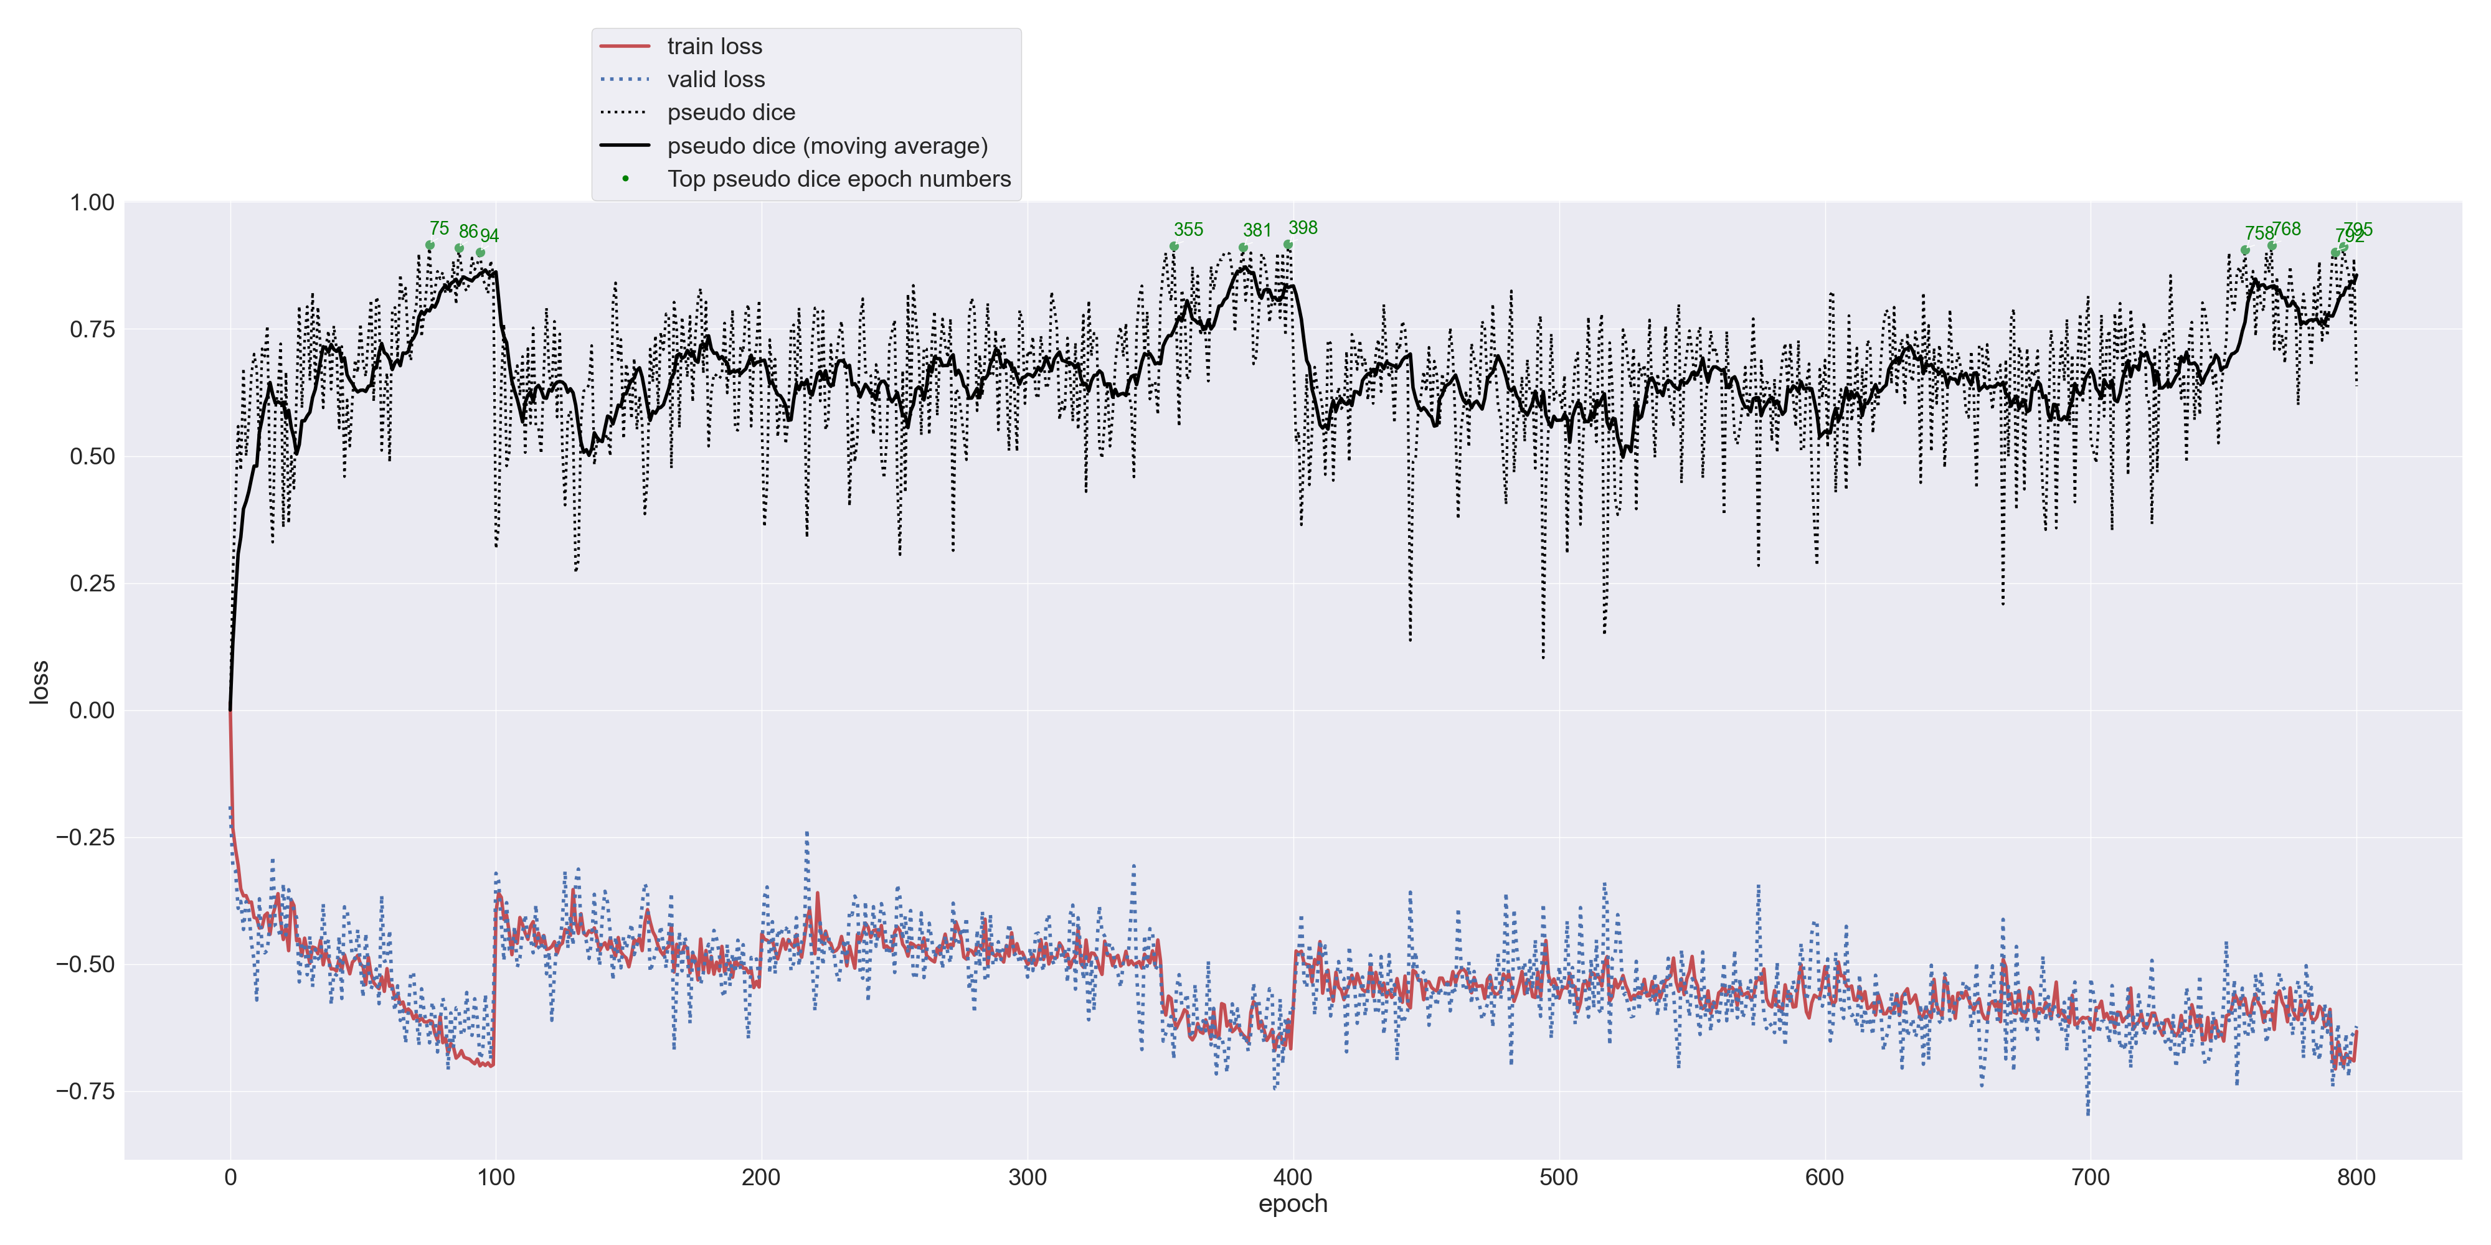
Task: Click the x-axis tick label 0
Action: tap(230, 1177)
